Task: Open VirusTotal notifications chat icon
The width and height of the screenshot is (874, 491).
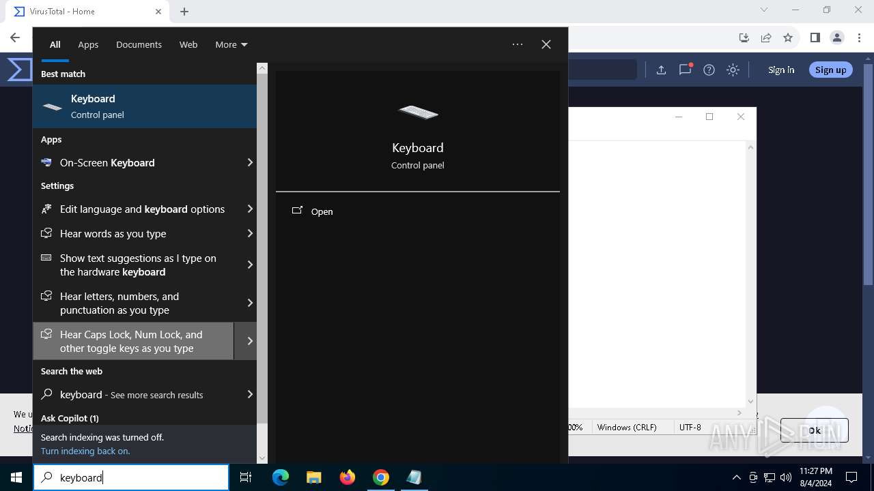Action: 685,70
